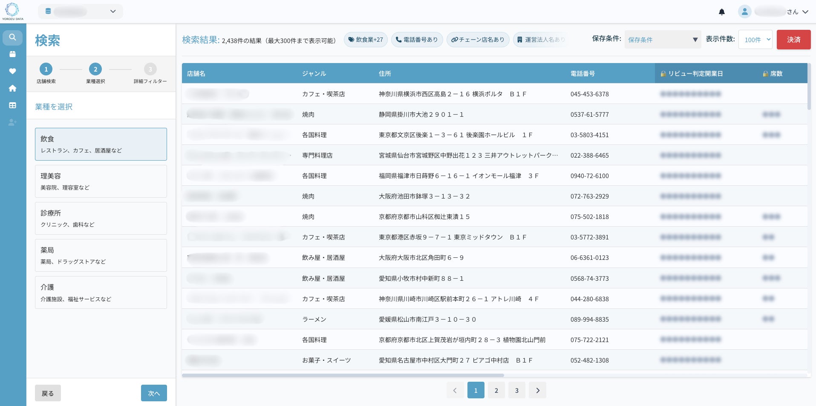Click phone number 052-482-1308
The image size is (816, 406).
click(x=590, y=360)
